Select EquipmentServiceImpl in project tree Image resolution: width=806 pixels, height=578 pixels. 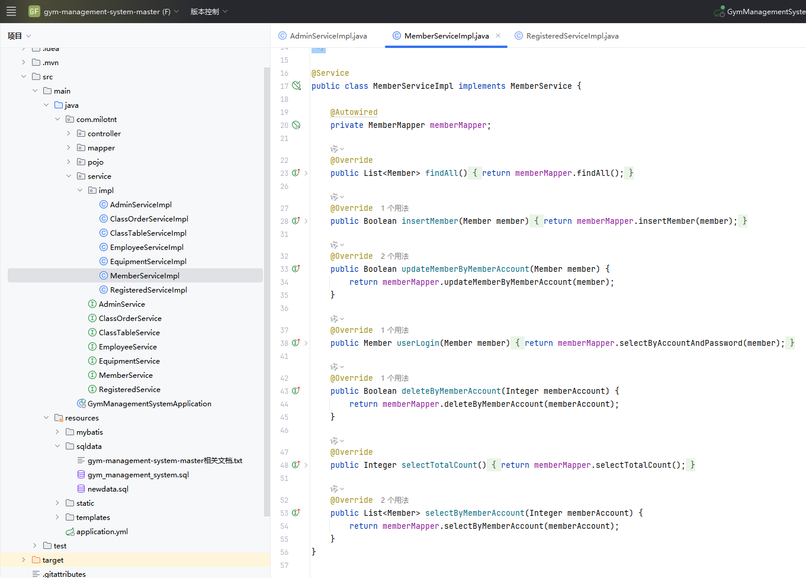point(143,261)
